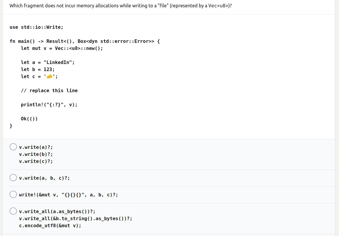Click the // replace this line comment
This screenshot has height=236, width=339.
pyautogui.click(x=49, y=90)
